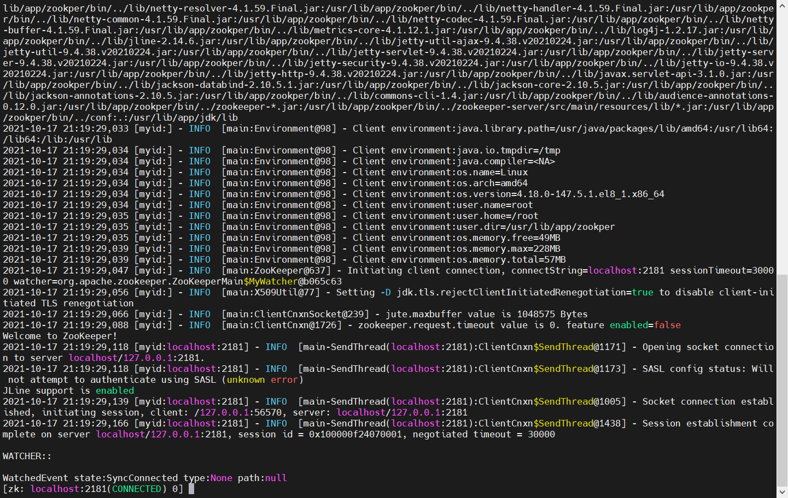
Task: Click 'Socket connection establ' text
Action: coord(708,401)
